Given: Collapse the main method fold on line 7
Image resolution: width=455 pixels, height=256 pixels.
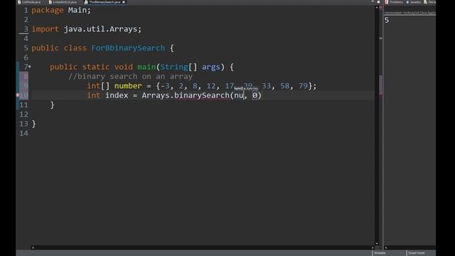Looking at the screenshot, I should click(x=30, y=67).
